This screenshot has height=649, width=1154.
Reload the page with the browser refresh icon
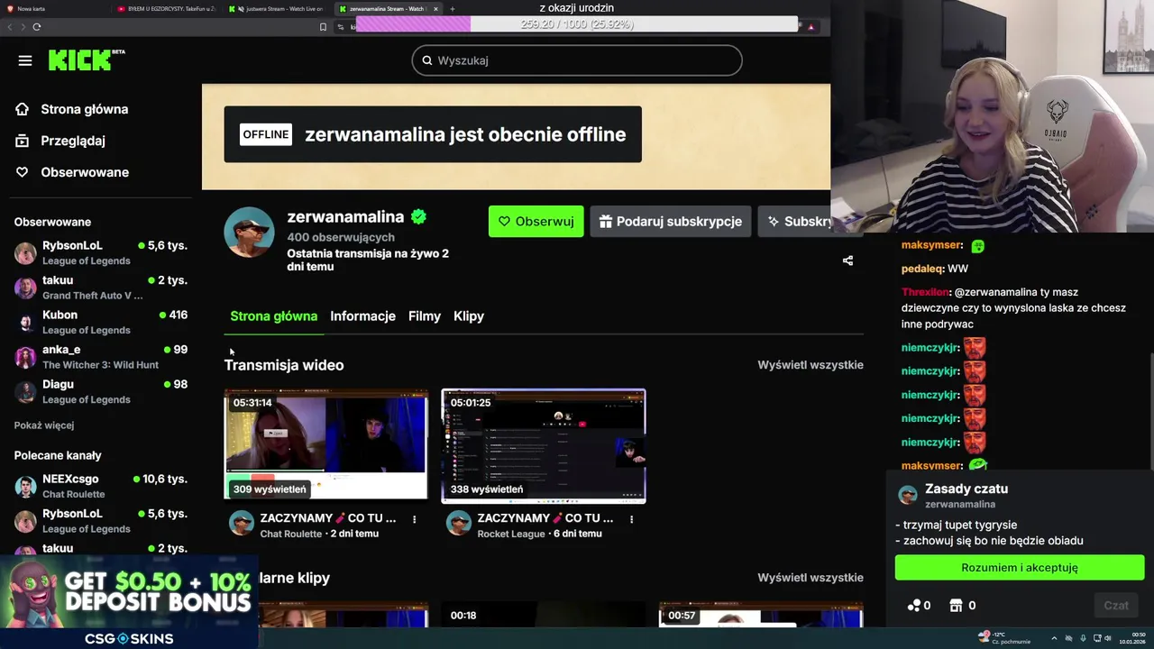tap(36, 26)
